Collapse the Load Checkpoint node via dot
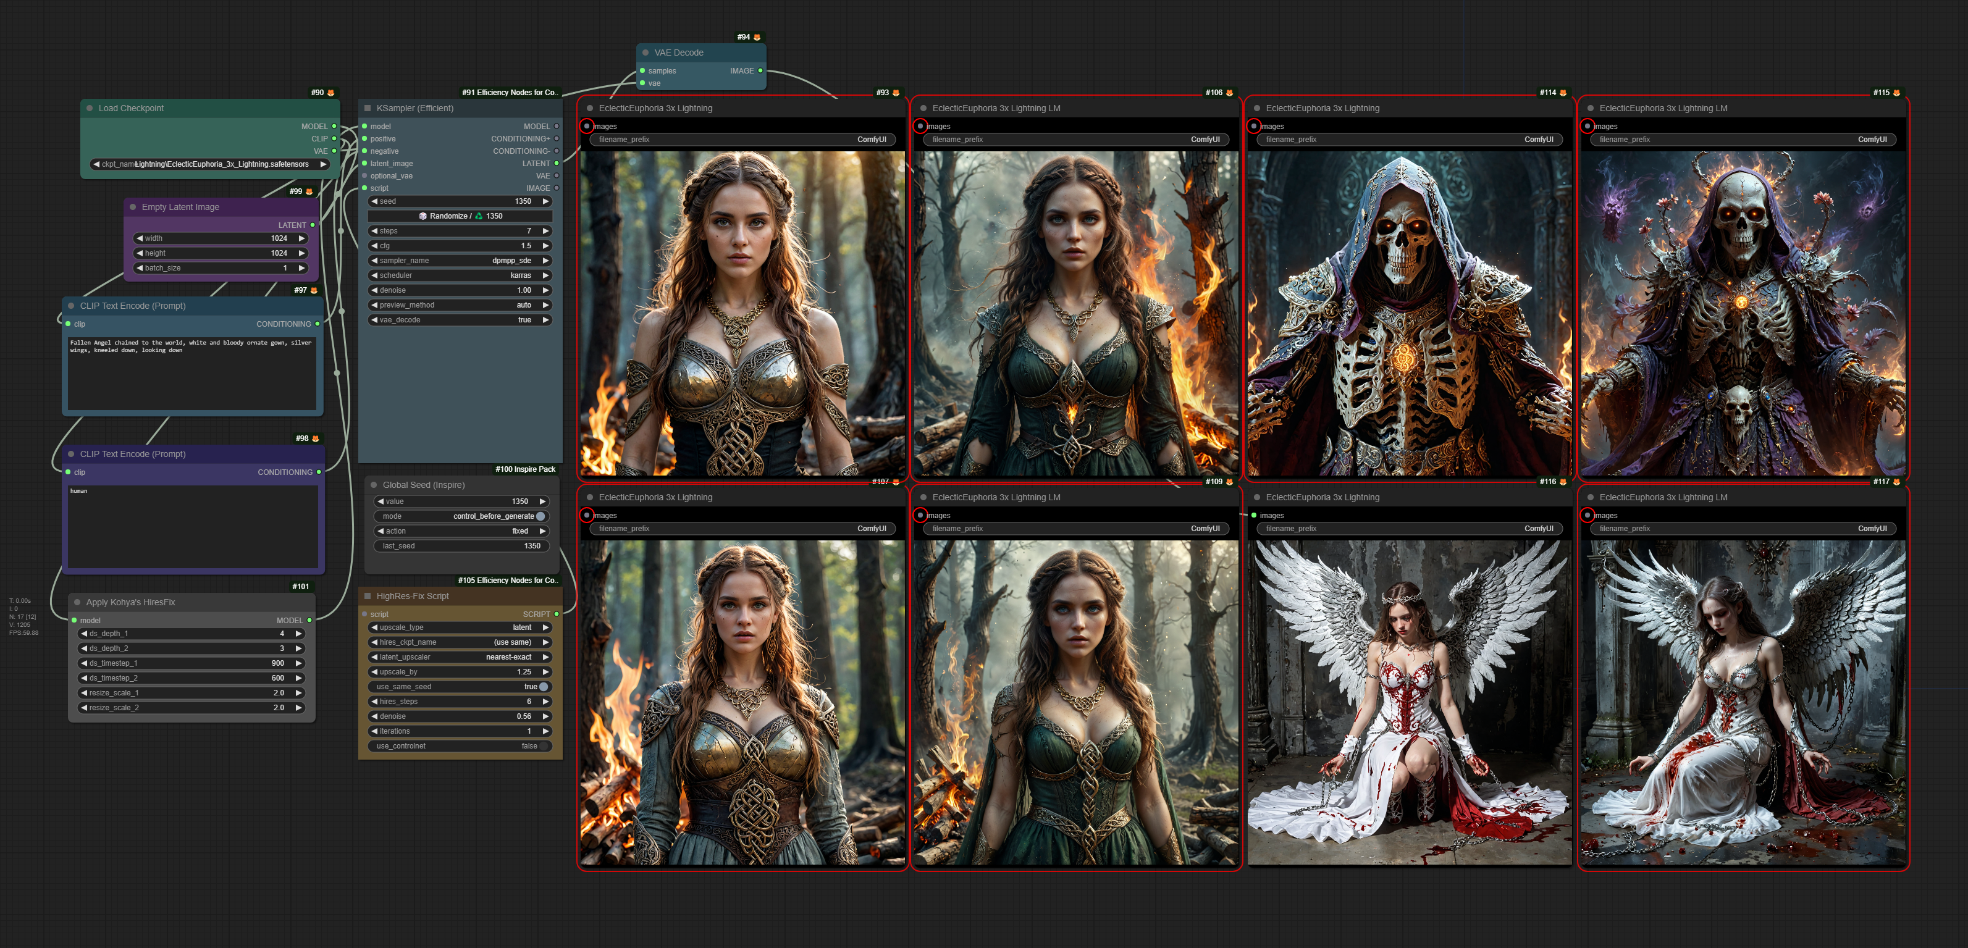1968x948 pixels. 90,109
